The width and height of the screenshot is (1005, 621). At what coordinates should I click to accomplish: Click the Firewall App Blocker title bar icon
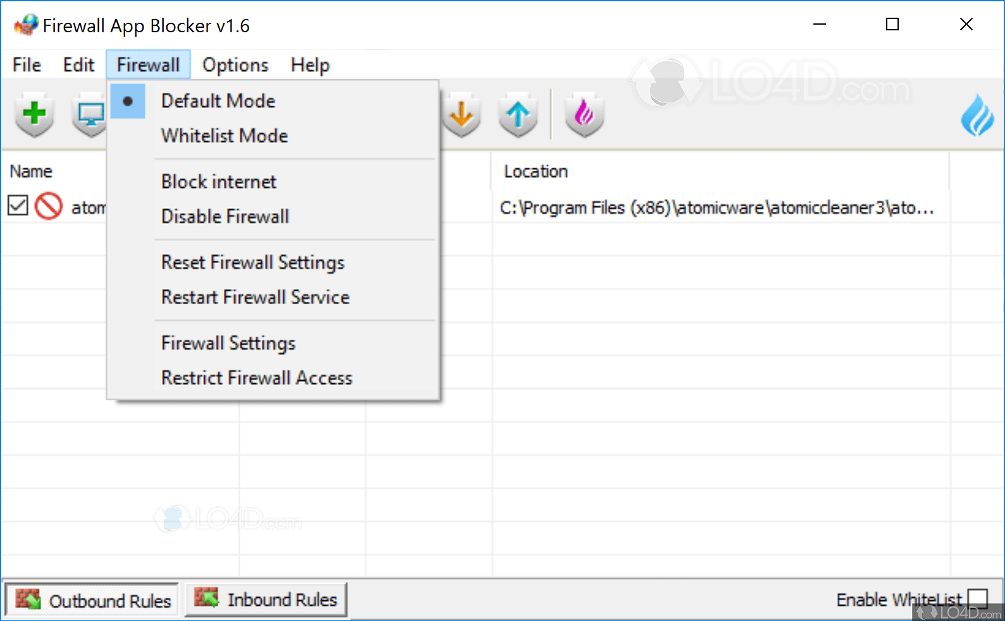(26, 25)
